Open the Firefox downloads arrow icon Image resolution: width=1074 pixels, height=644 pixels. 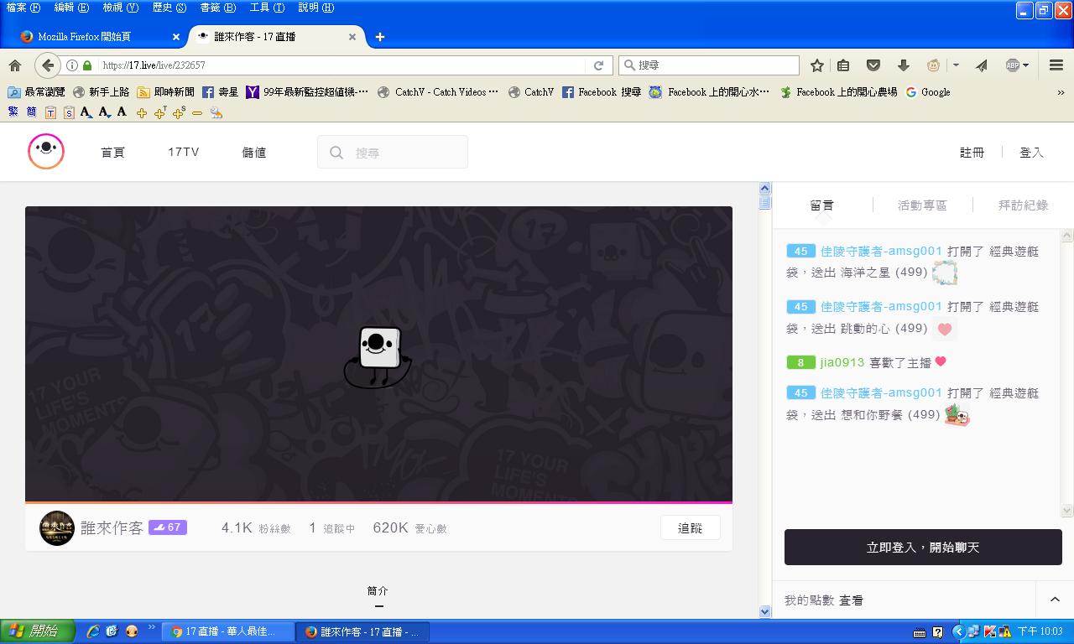903,65
